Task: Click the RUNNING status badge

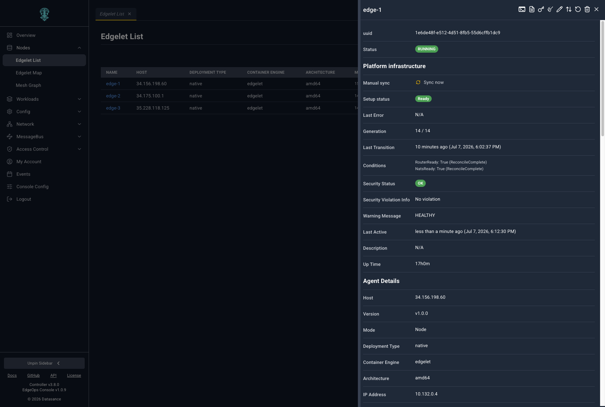Action: pyautogui.click(x=426, y=49)
